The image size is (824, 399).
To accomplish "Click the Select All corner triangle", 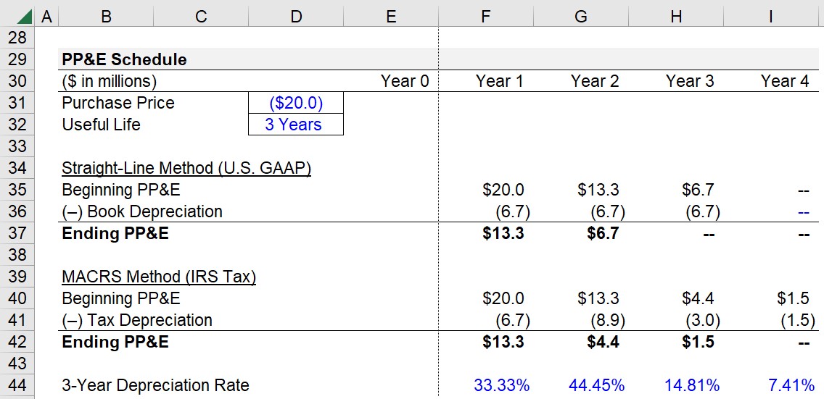I will coord(24,17).
